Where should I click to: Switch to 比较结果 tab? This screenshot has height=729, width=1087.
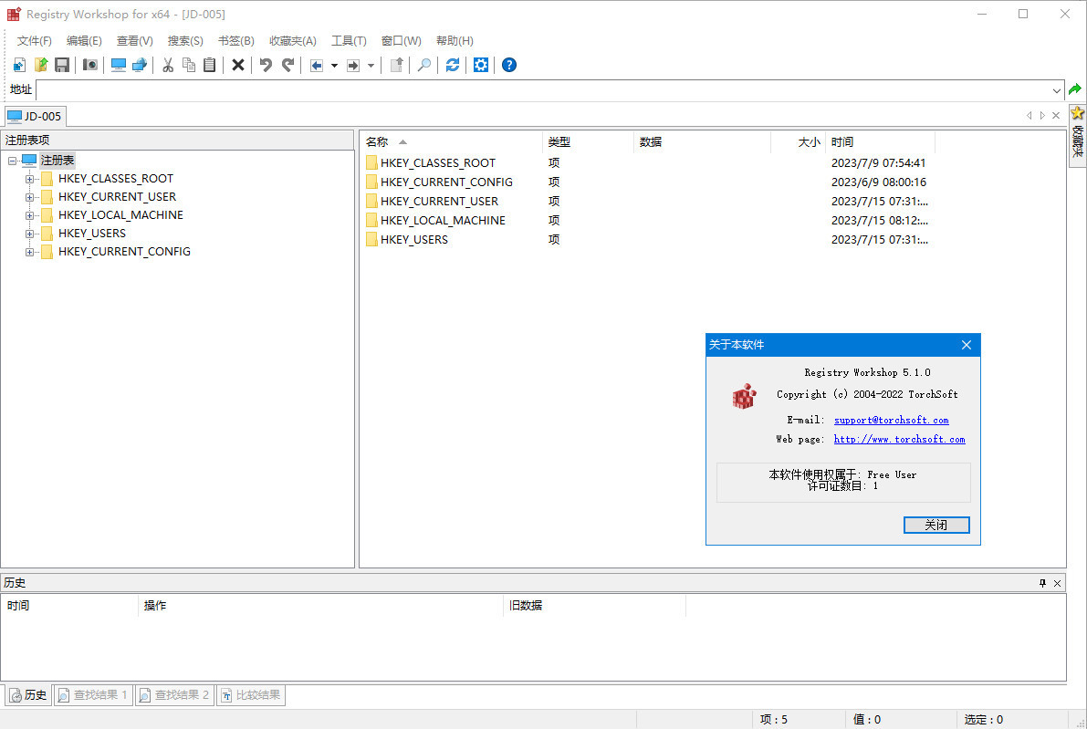pos(251,695)
